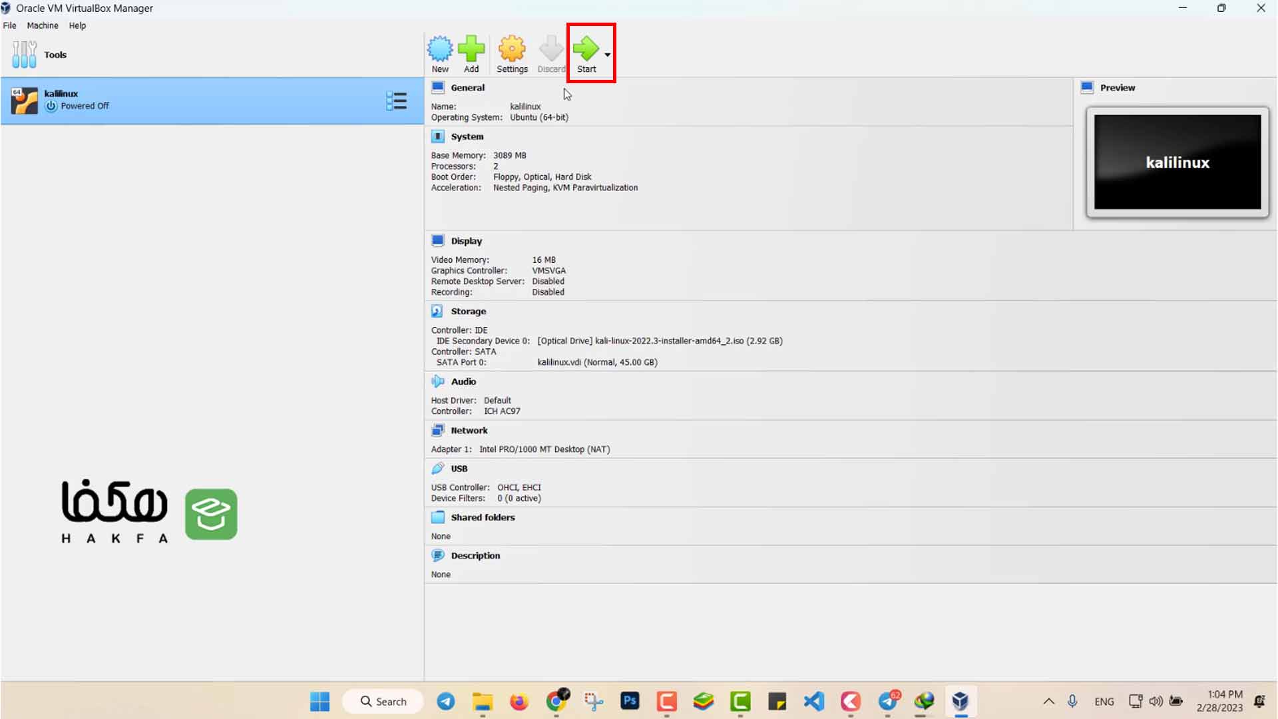The height and width of the screenshot is (719, 1278).
Task: Open Windows Start menu in taskbar
Action: pos(319,701)
